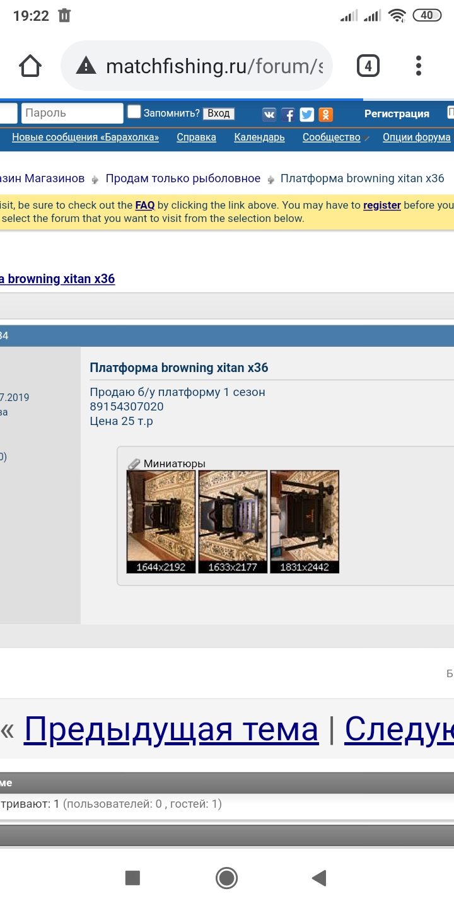The width and height of the screenshot is (454, 908).
Task: Tap the matchfishing.ru address bar
Action: click(196, 66)
